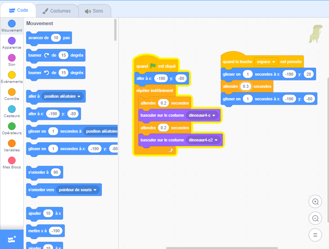
Task: Choose the Capteurs block category
Action: point(12,109)
